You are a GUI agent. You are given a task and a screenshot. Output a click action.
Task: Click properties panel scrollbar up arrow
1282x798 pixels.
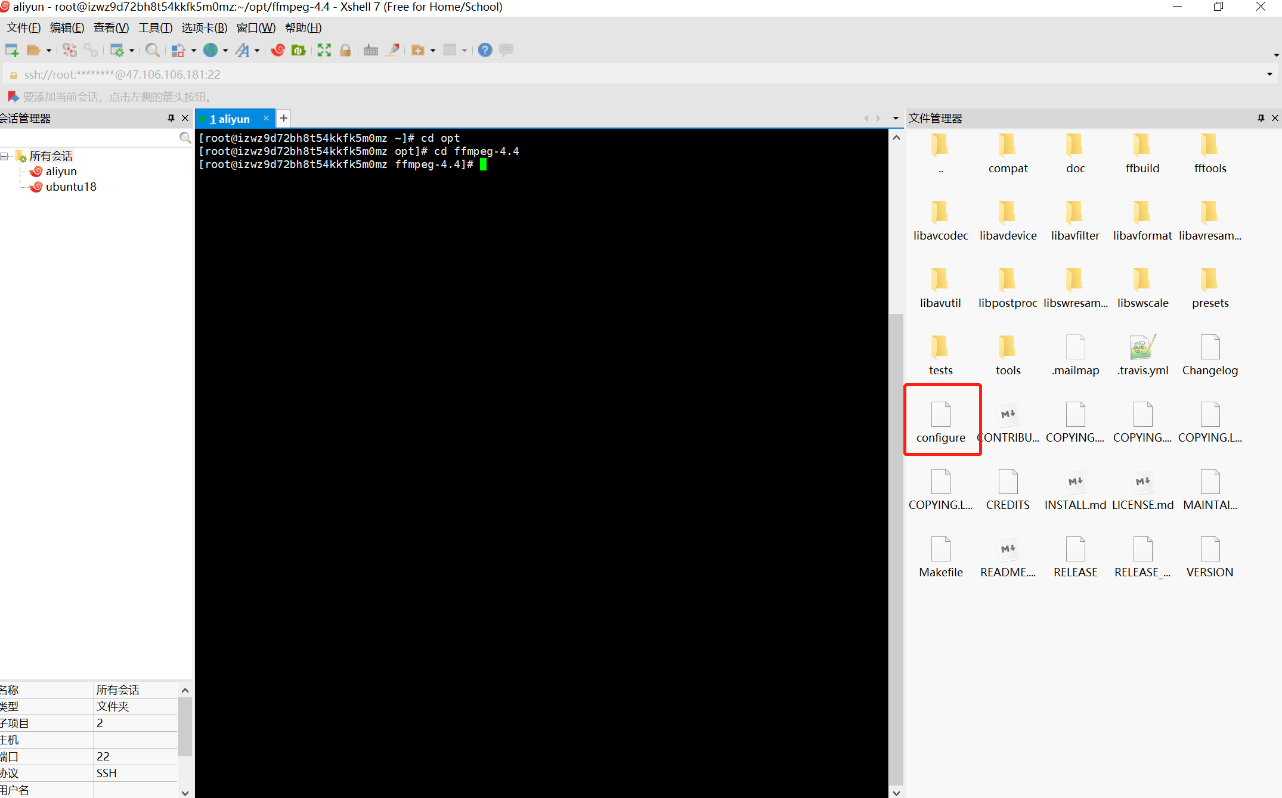[x=185, y=690]
